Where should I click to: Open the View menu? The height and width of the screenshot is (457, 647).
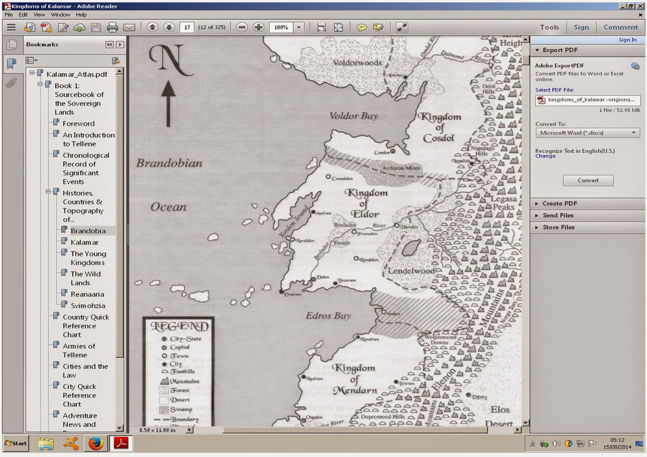click(39, 15)
